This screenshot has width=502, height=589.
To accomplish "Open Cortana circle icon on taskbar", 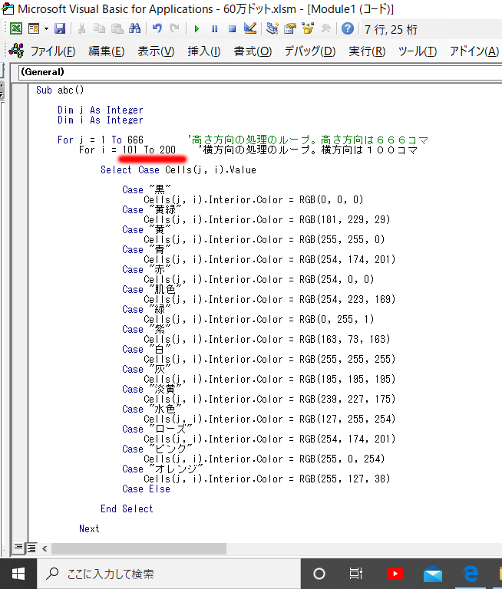I will (319, 574).
